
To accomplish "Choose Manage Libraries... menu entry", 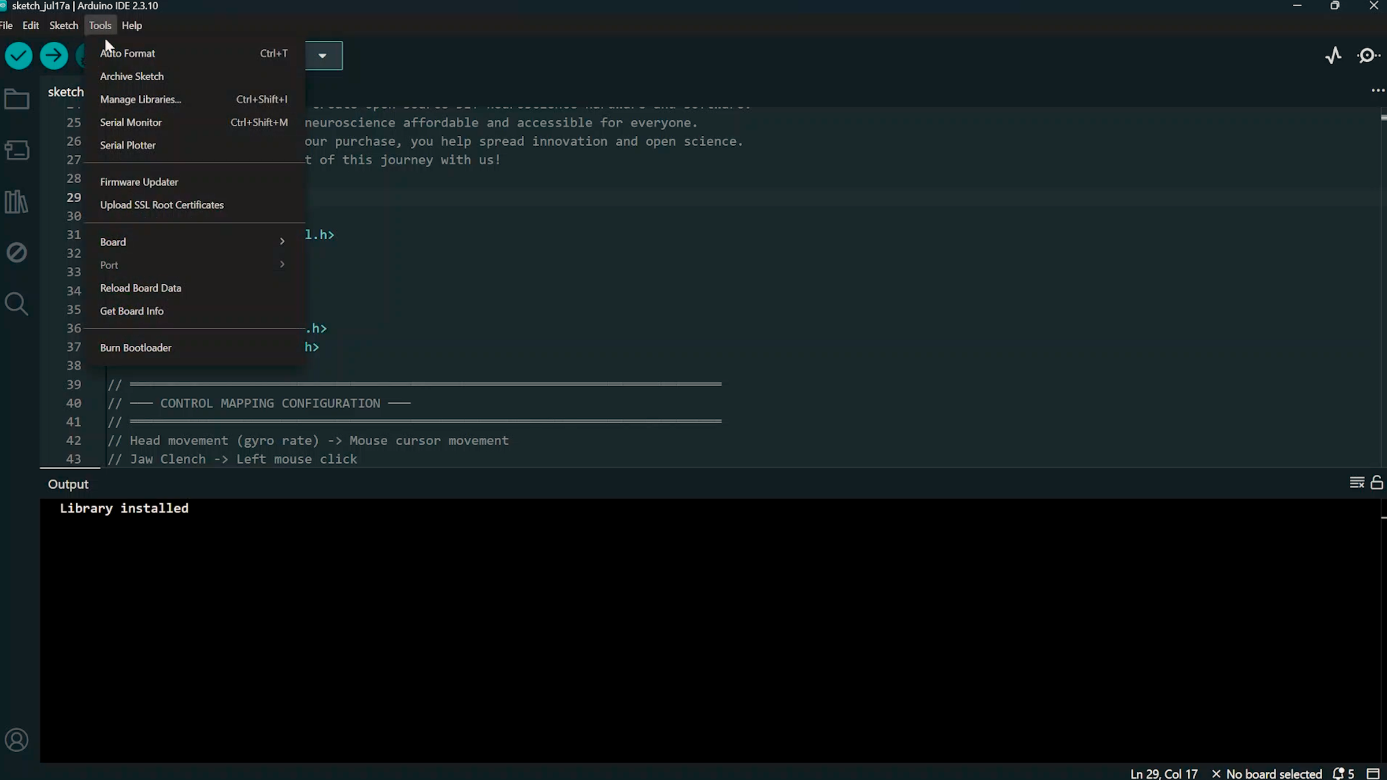I will point(194,99).
